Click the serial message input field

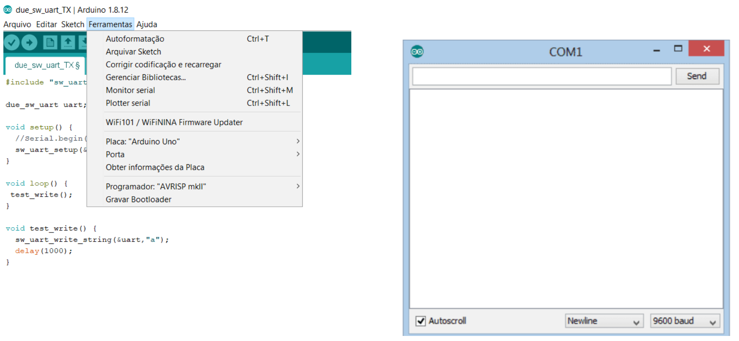pyautogui.click(x=541, y=76)
